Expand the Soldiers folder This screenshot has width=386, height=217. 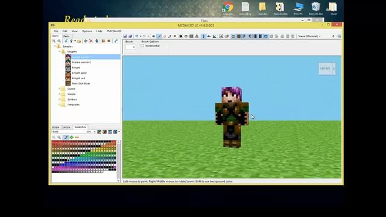click(x=59, y=99)
